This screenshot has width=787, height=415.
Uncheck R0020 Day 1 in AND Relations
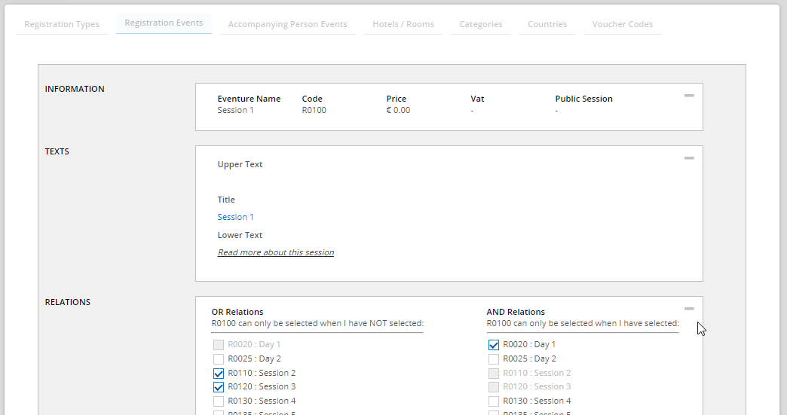point(494,345)
